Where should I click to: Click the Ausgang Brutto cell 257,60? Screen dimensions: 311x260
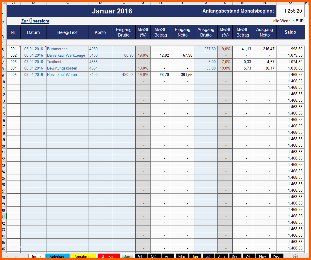point(206,49)
